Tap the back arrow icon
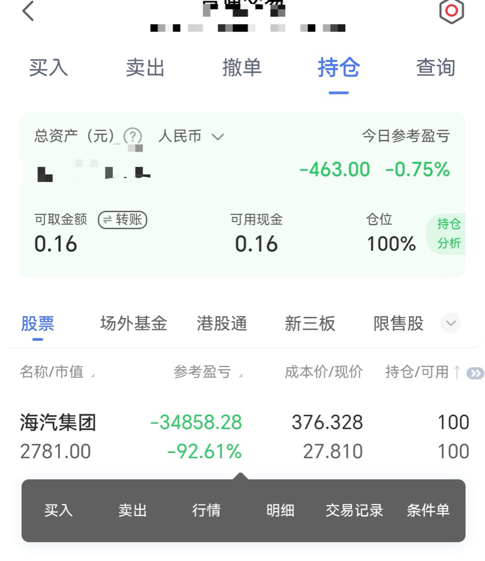485x561 pixels. pos(28,11)
